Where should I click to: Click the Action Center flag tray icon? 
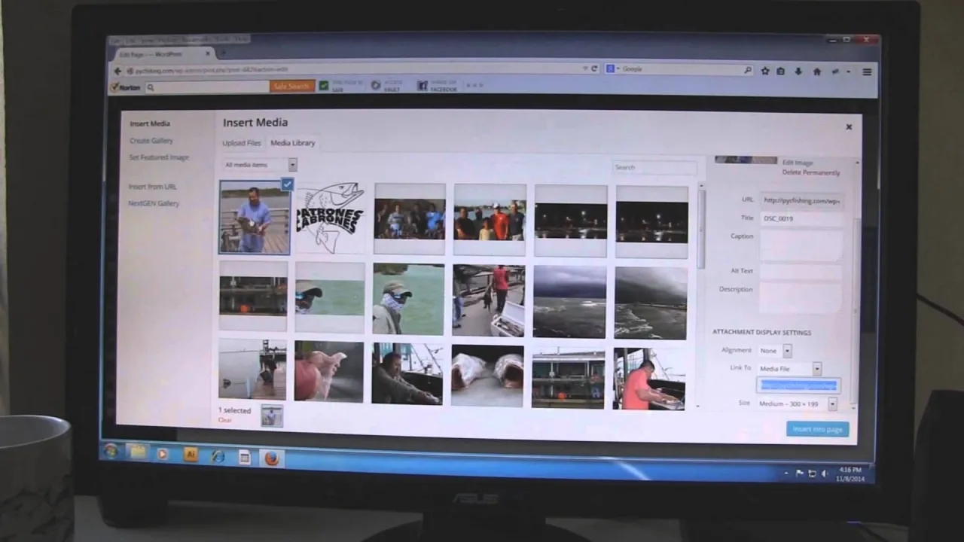(x=801, y=473)
